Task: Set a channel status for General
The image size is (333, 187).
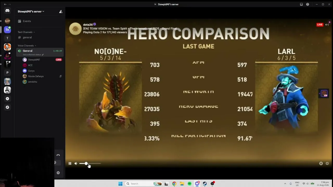Action: [33, 55]
